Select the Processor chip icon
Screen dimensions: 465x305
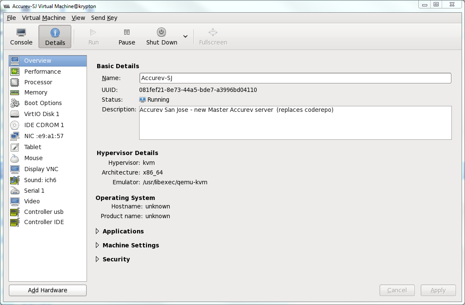[15, 82]
